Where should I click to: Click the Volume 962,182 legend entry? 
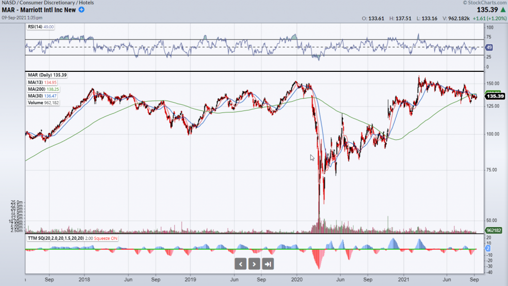(44, 103)
